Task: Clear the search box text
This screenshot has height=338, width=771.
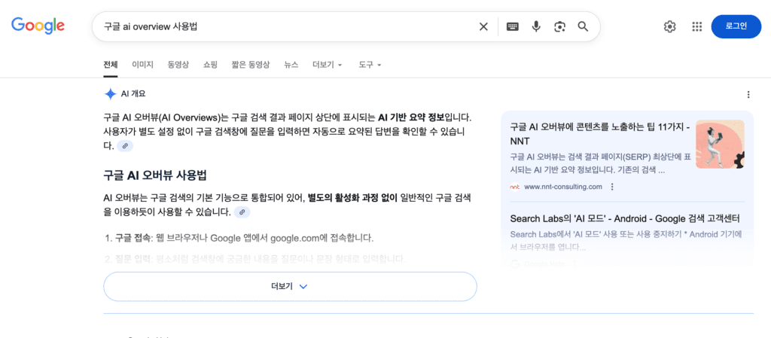Action: coord(483,26)
